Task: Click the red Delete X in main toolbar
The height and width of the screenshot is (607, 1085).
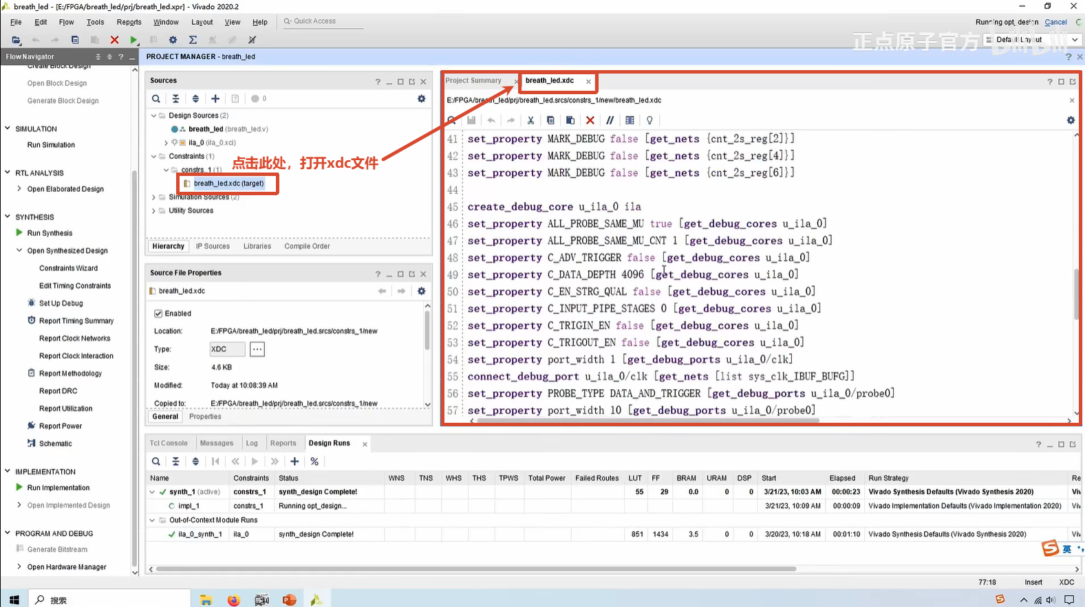Action: tap(114, 40)
